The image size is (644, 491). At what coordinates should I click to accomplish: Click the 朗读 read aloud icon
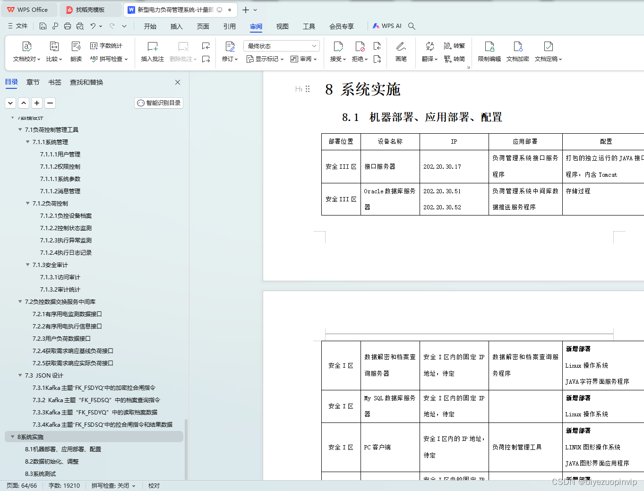pos(76,46)
